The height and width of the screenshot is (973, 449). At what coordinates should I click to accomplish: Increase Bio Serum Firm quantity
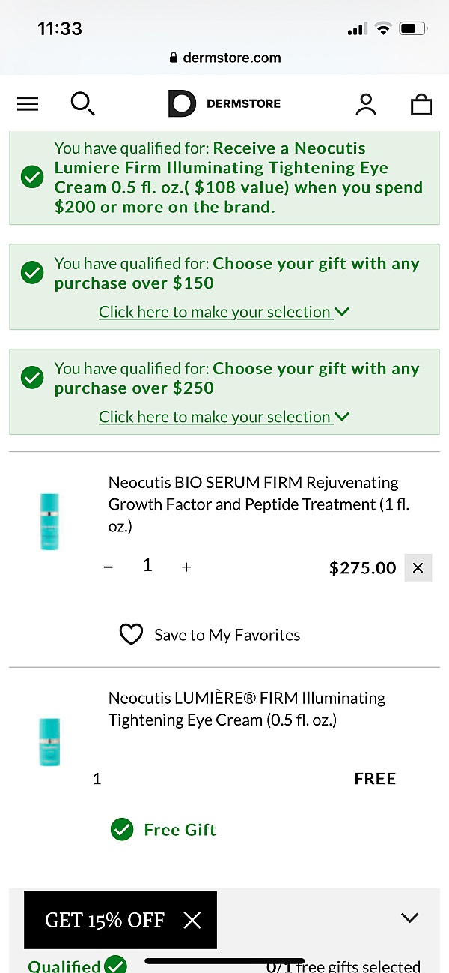186,567
